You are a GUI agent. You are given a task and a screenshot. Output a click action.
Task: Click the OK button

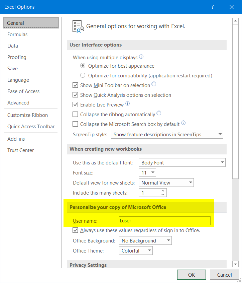192,275
